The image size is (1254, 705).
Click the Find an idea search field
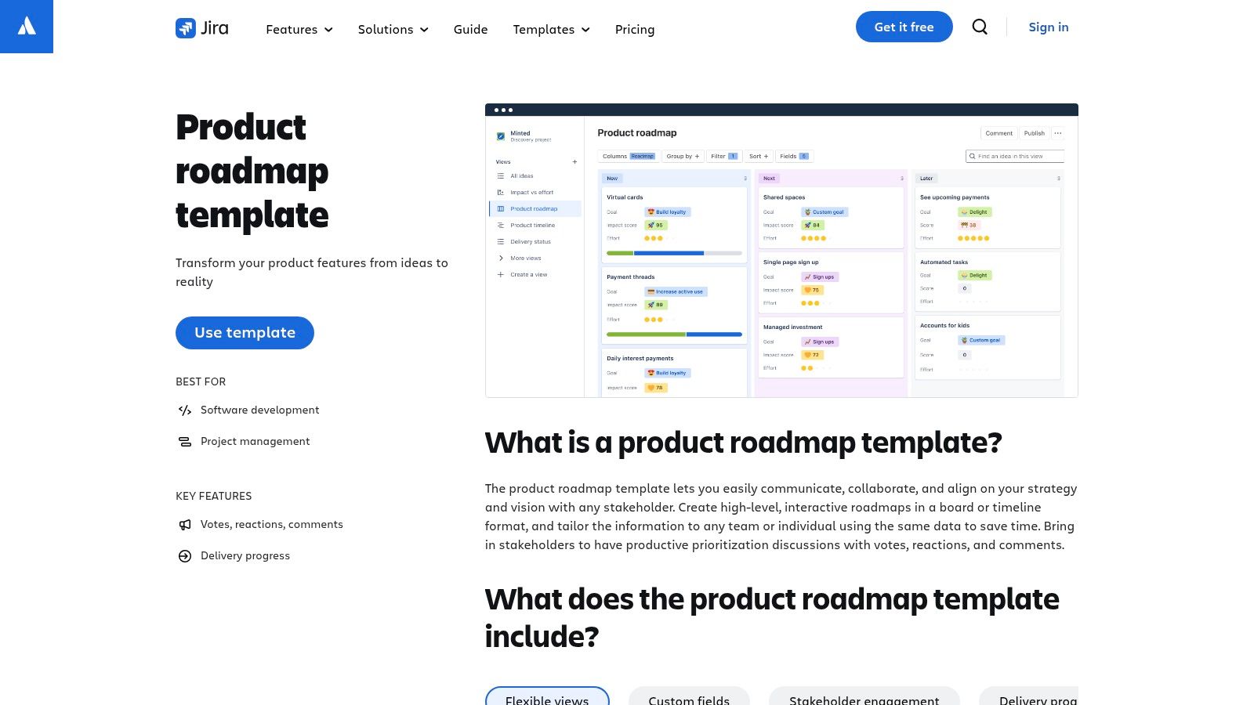tap(1015, 156)
